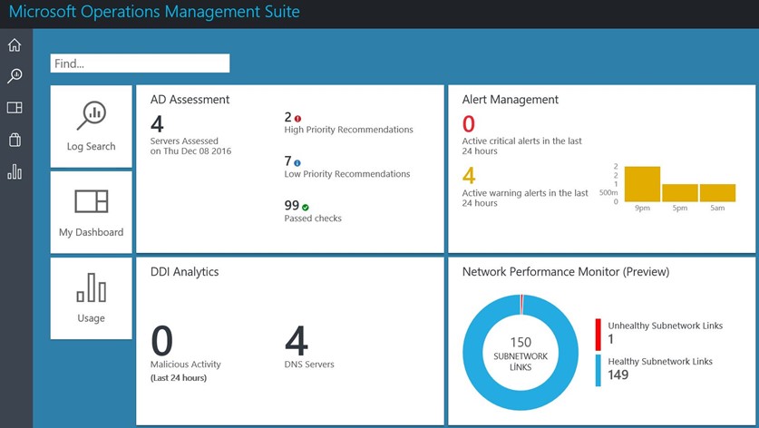Click green passed checks checkmark icon

[306, 208]
